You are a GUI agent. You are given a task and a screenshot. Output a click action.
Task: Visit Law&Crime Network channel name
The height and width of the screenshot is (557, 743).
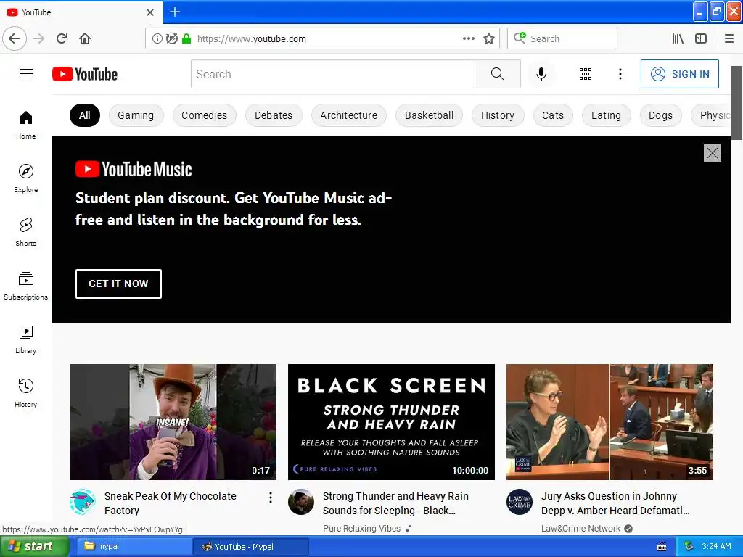(580, 529)
